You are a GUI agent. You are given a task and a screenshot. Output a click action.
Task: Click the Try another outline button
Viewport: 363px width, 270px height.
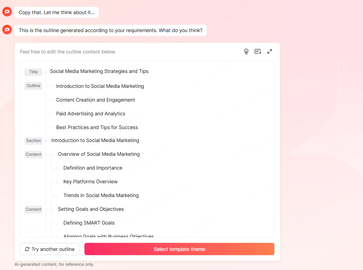49,249
